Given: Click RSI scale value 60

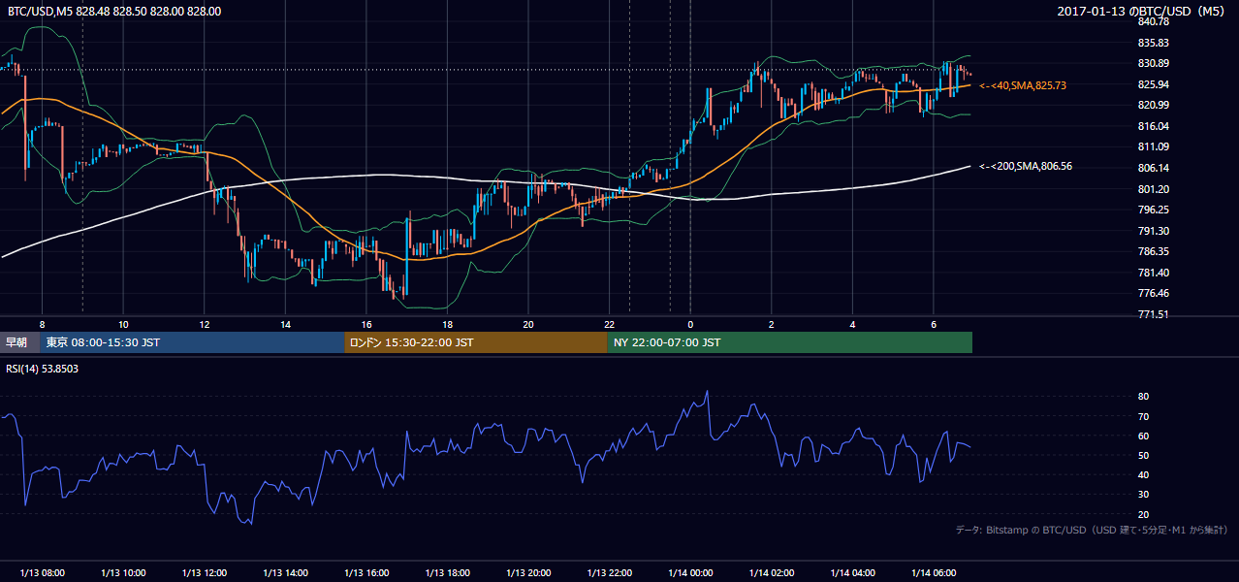Looking at the screenshot, I should (x=1143, y=436).
